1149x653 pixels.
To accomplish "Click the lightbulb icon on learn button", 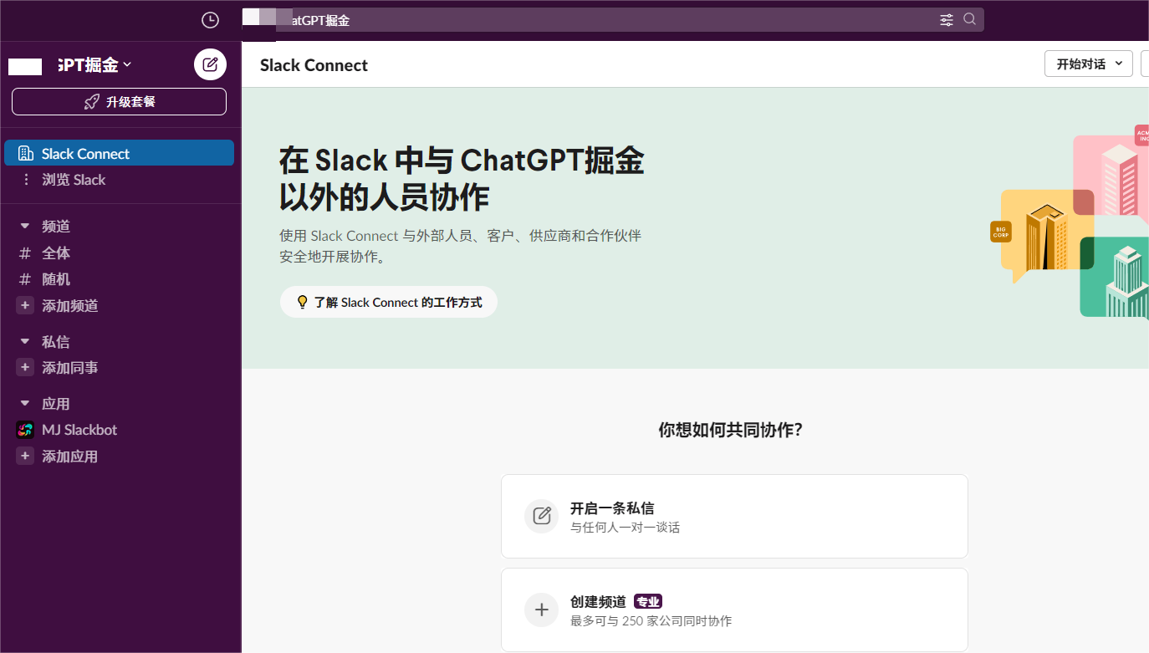I will (303, 302).
